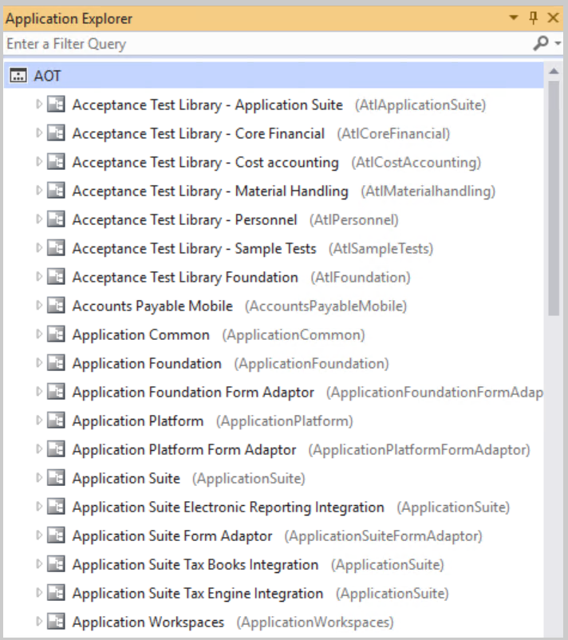Click model icon beside Application Suite Form Adaptor
The image size is (568, 640).
pos(56,535)
